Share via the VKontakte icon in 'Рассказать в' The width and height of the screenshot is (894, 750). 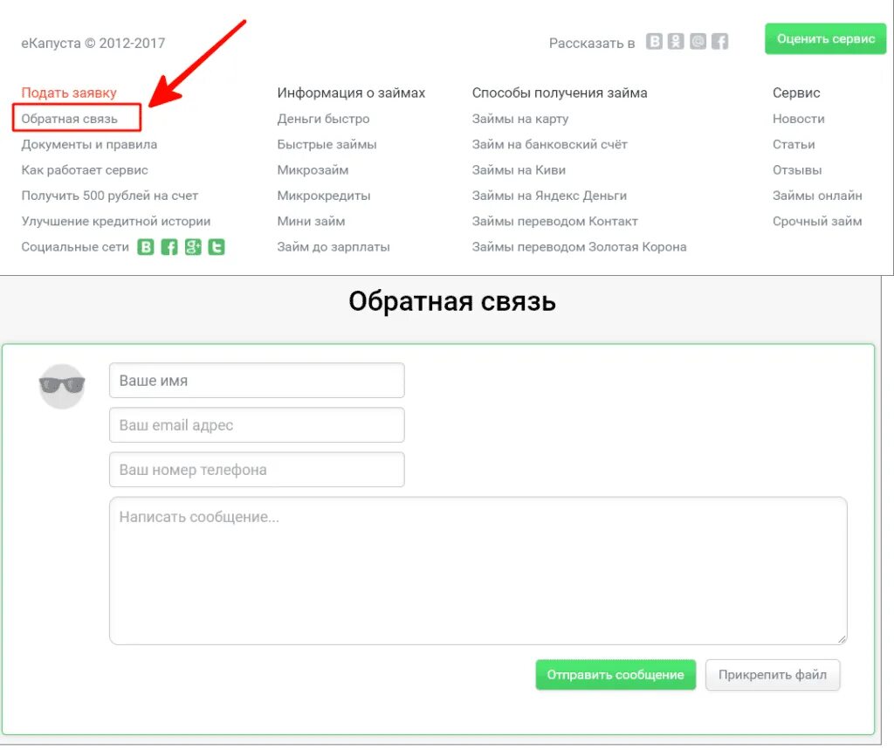click(x=654, y=40)
